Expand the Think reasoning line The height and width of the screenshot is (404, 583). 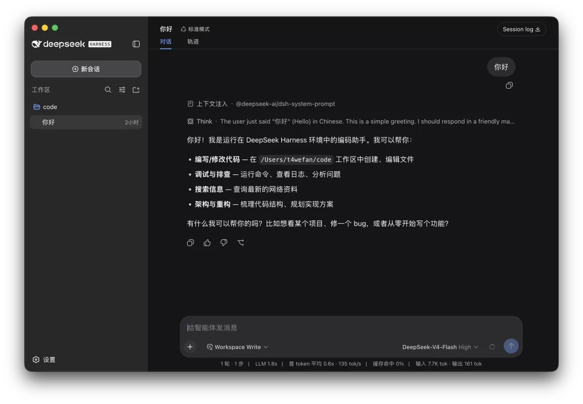(x=351, y=122)
